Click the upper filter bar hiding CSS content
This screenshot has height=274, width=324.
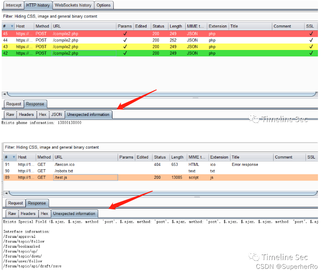point(159,16)
